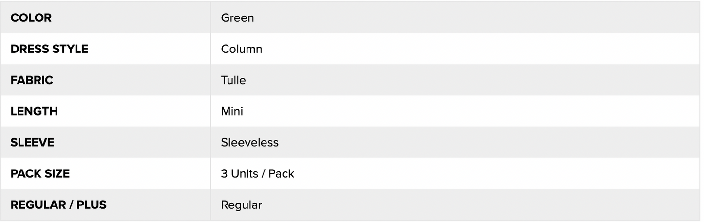
Task: Select the LENGTH attribute label
Action: [x=34, y=111]
